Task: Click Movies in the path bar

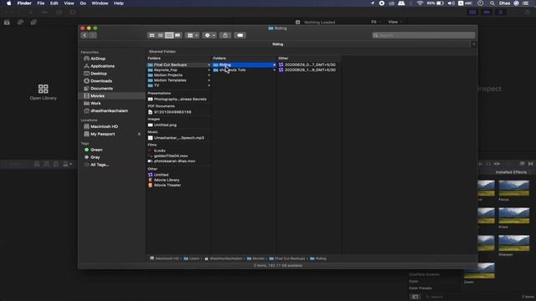Action: [255, 258]
